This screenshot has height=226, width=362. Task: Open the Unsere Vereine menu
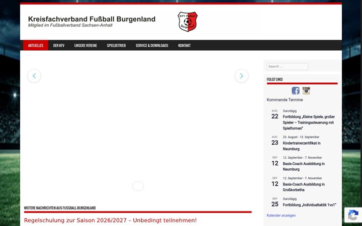(85, 45)
